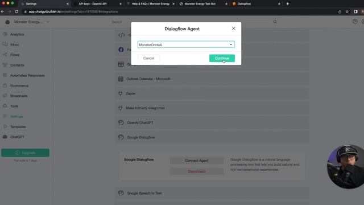
Task: Click the Settings sidebar icon
Action: tap(5, 116)
